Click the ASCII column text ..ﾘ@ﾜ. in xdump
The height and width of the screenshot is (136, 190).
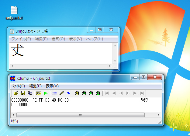(143, 100)
